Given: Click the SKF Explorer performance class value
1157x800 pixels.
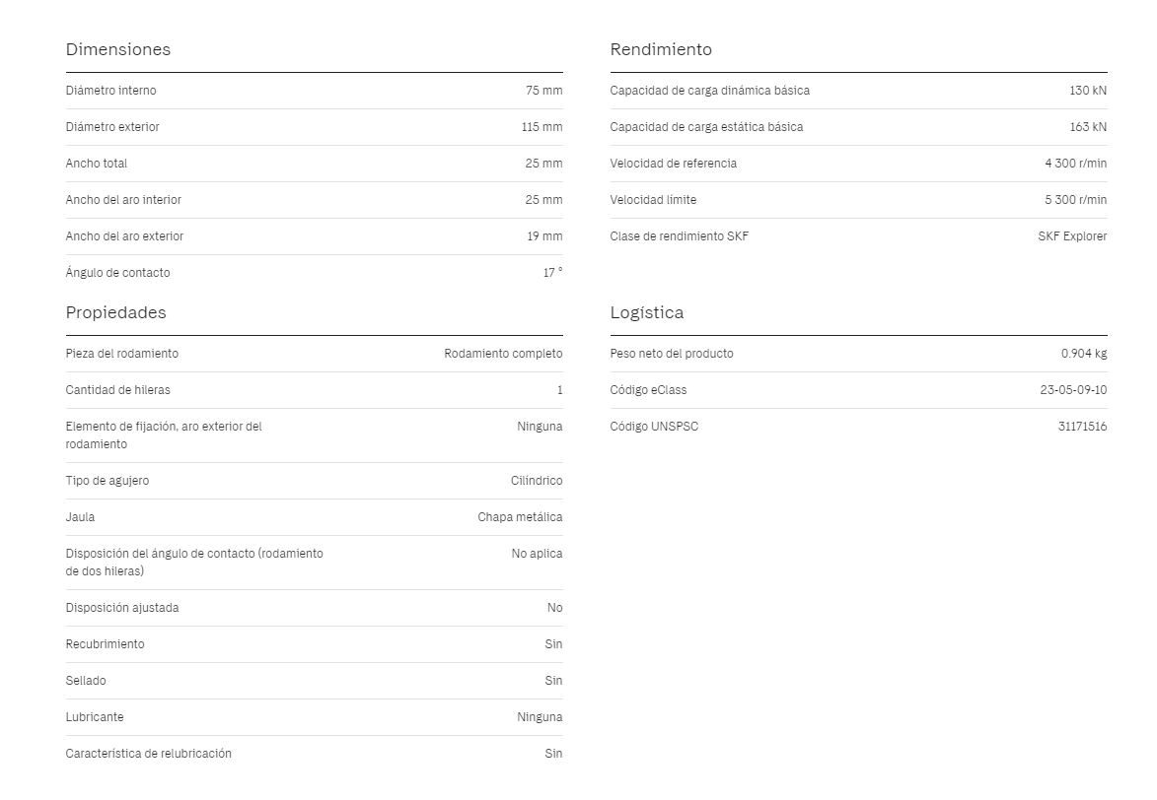Looking at the screenshot, I should tap(1072, 236).
